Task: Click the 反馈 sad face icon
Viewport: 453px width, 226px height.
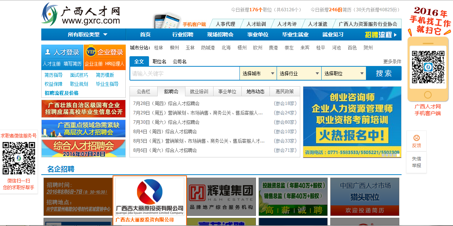Action: pyautogui.click(x=416, y=138)
